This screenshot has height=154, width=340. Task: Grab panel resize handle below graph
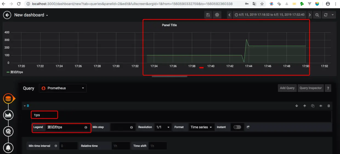click(x=169, y=76)
